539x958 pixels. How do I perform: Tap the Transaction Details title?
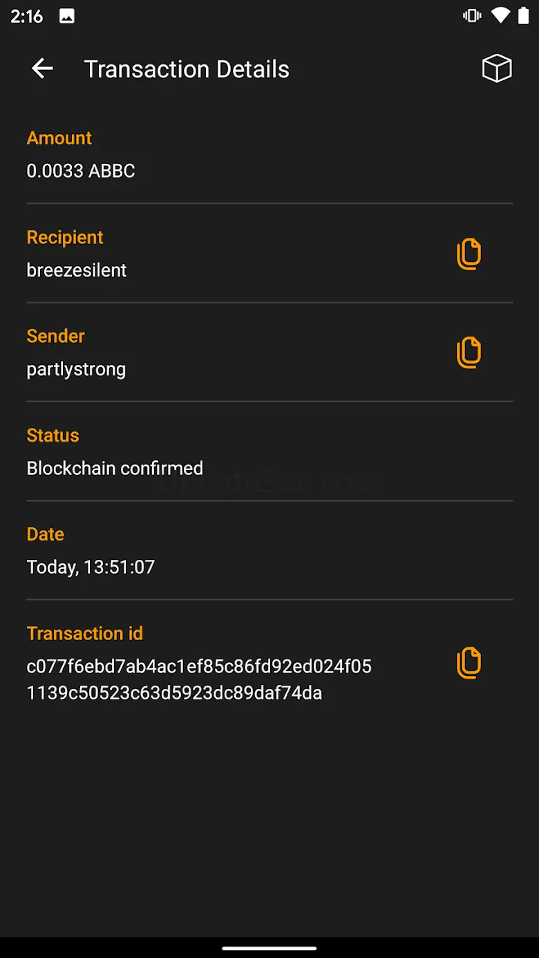pos(187,69)
